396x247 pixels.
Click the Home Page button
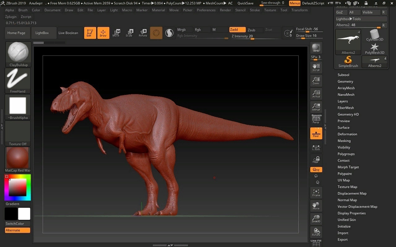tap(17, 33)
